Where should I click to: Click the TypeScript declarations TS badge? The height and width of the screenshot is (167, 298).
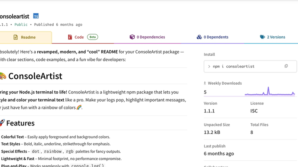tap(36, 16)
